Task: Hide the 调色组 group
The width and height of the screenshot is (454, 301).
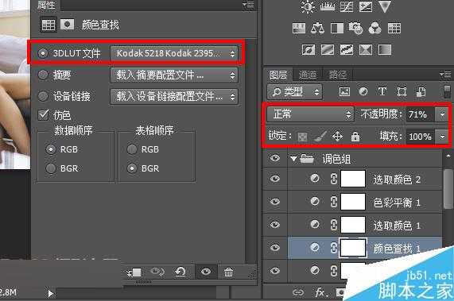Action: pos(275,158)
